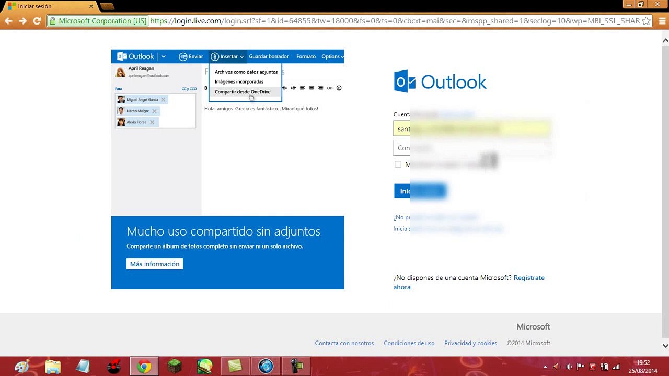Click the page scrollbar up arrow
This screenshot has width=669, height=376.
click(x=665, y=40)
